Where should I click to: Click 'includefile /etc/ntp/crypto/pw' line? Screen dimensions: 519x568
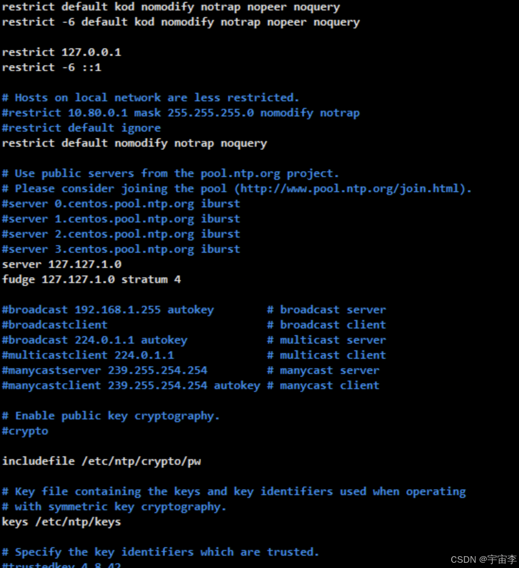click(x=101, y=461)
